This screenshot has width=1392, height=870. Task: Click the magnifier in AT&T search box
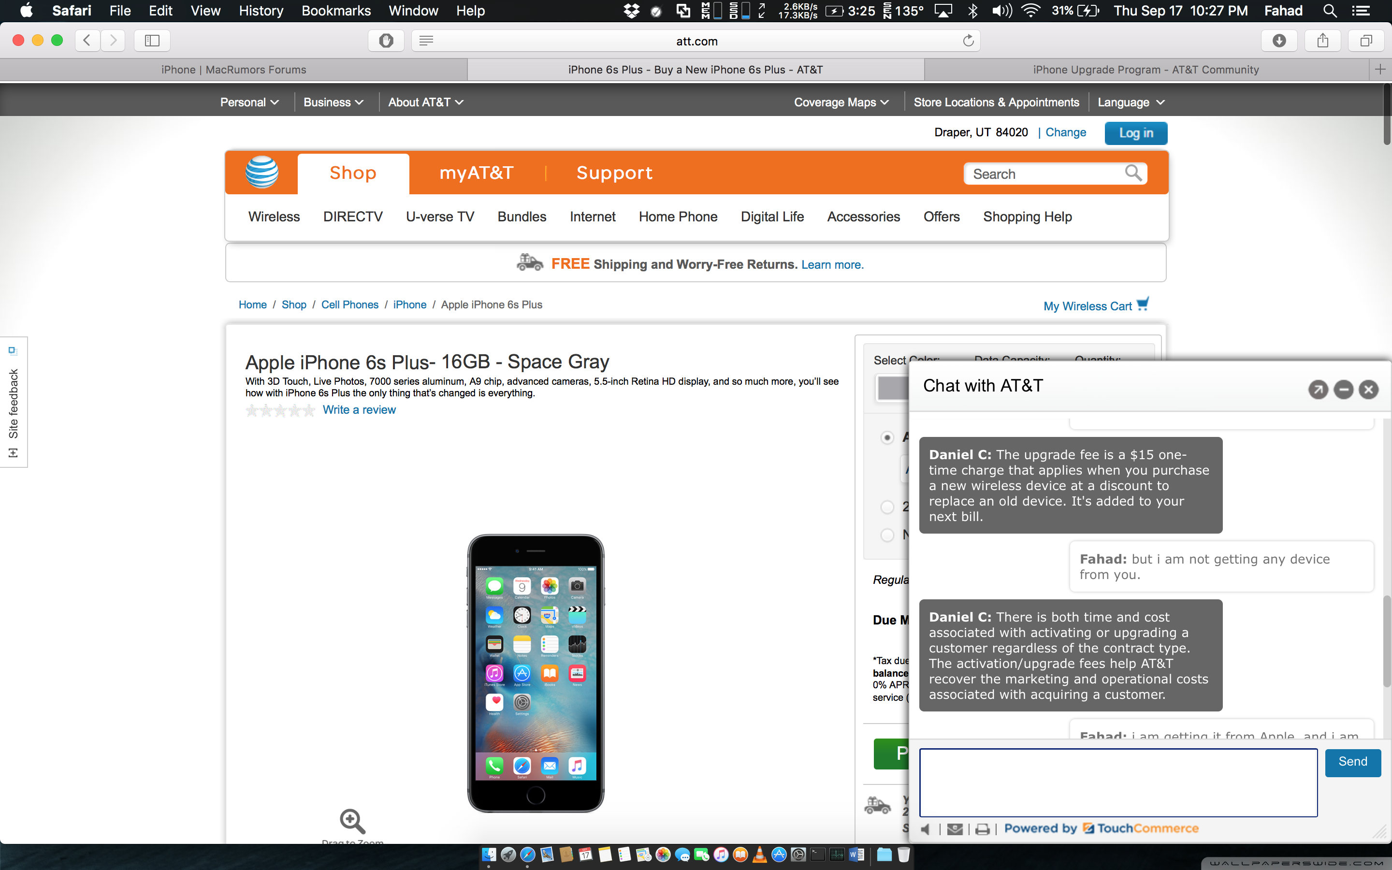[x=1132, y=173]
